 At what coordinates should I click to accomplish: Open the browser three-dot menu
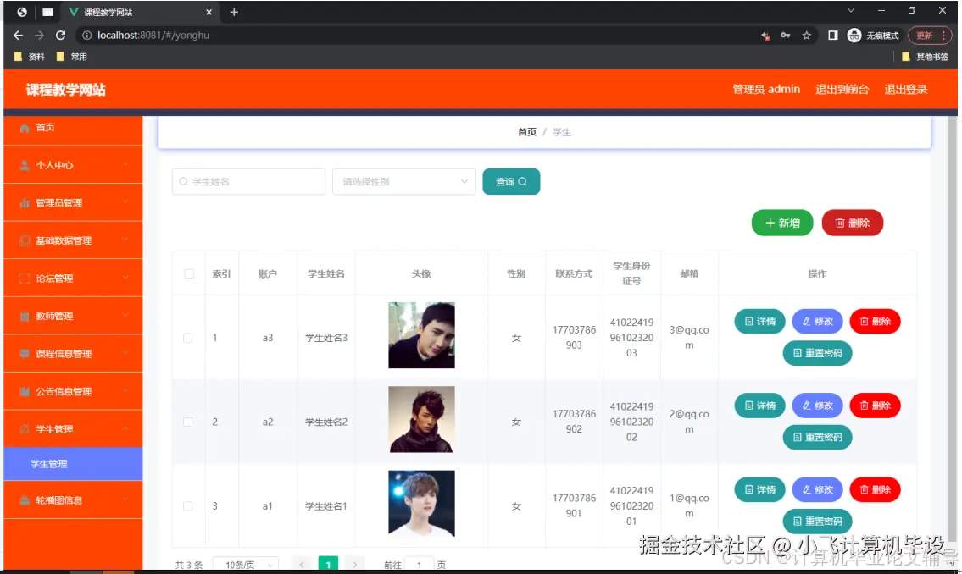[x=943, y=36]
